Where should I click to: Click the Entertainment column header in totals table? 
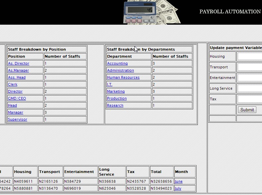tap(80, 172)
